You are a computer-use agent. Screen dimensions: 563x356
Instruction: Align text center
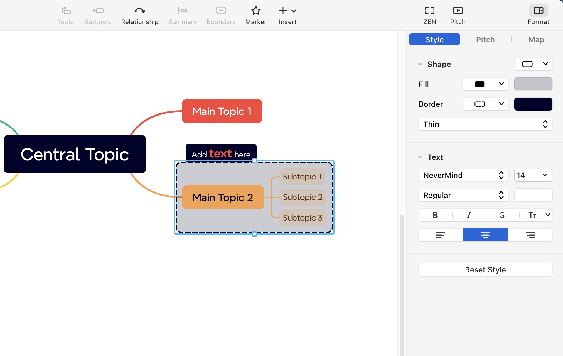[485, 235]
